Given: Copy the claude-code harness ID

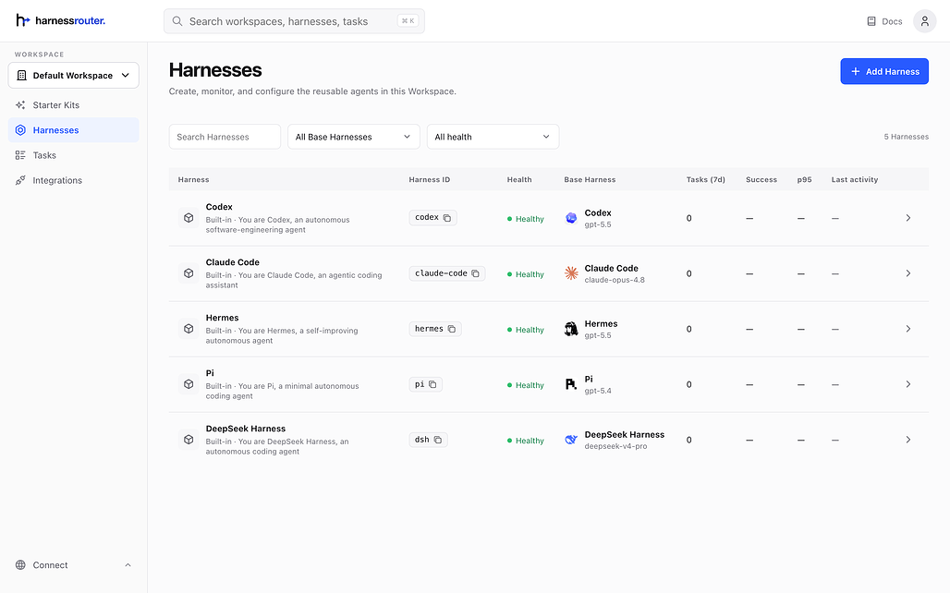Looking at the screenshot, I should pyautogui.click(x=476, y=273).
